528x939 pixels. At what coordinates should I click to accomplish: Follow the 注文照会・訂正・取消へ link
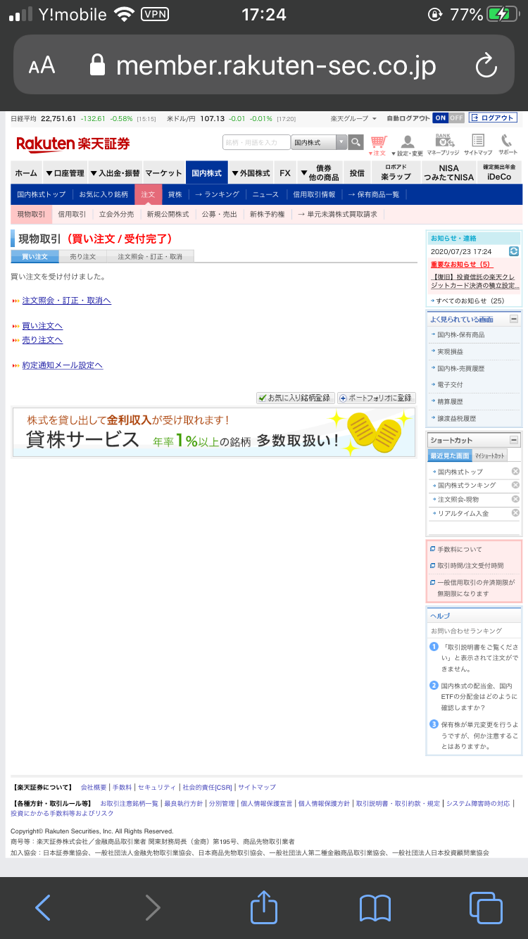(x=66, y=301)
